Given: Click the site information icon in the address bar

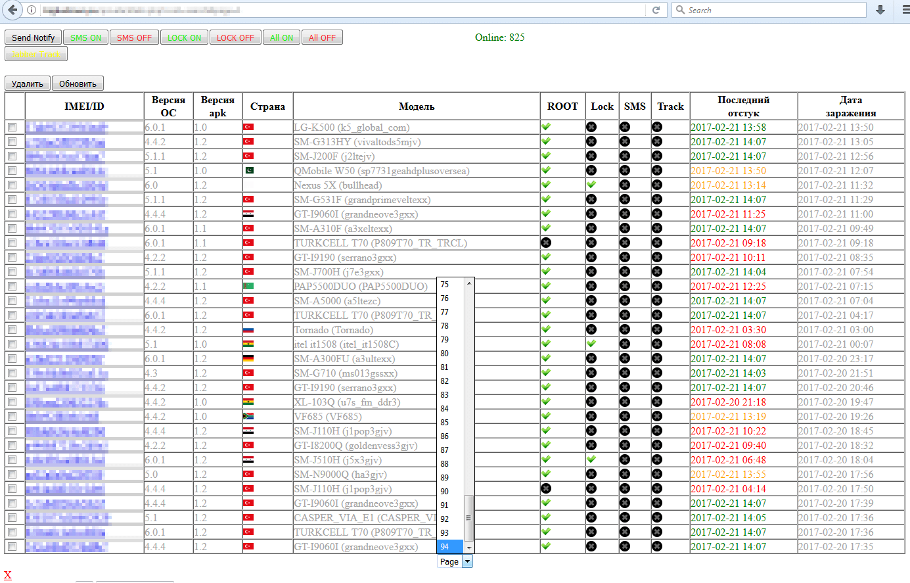Looking at the screenshot, I should click(x=31, y=10).
